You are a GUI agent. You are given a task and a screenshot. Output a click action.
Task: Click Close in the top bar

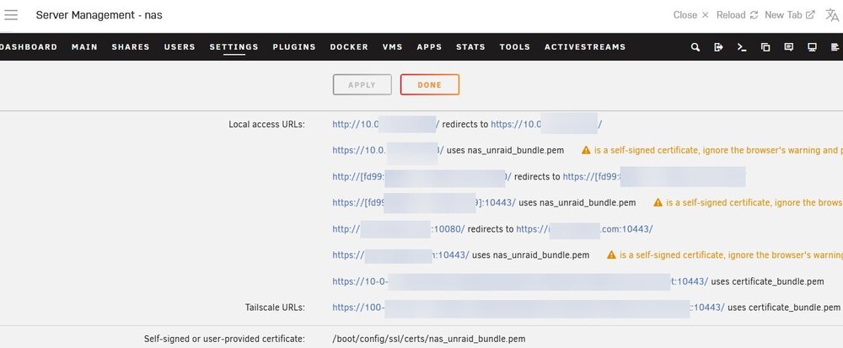click(x=691, y=15)
